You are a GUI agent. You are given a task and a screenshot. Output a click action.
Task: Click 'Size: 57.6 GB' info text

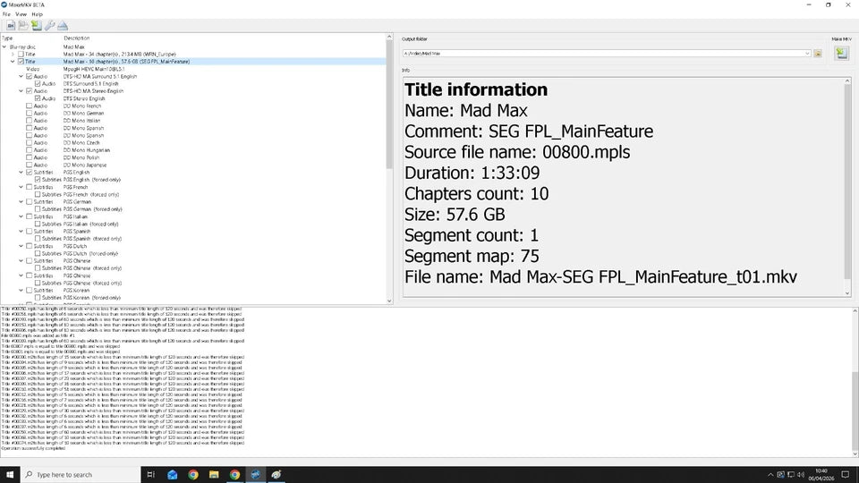455,214
